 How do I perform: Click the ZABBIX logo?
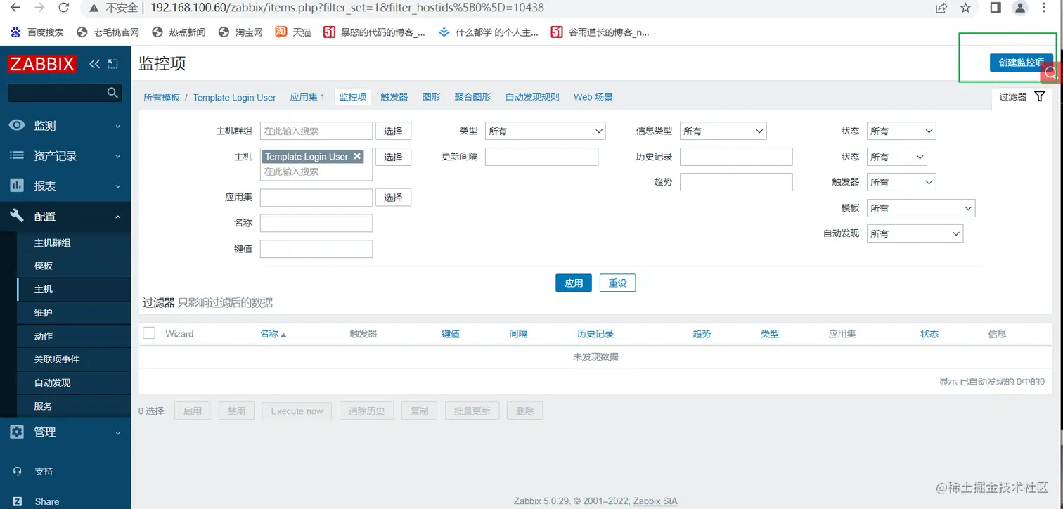pos(42,64)
